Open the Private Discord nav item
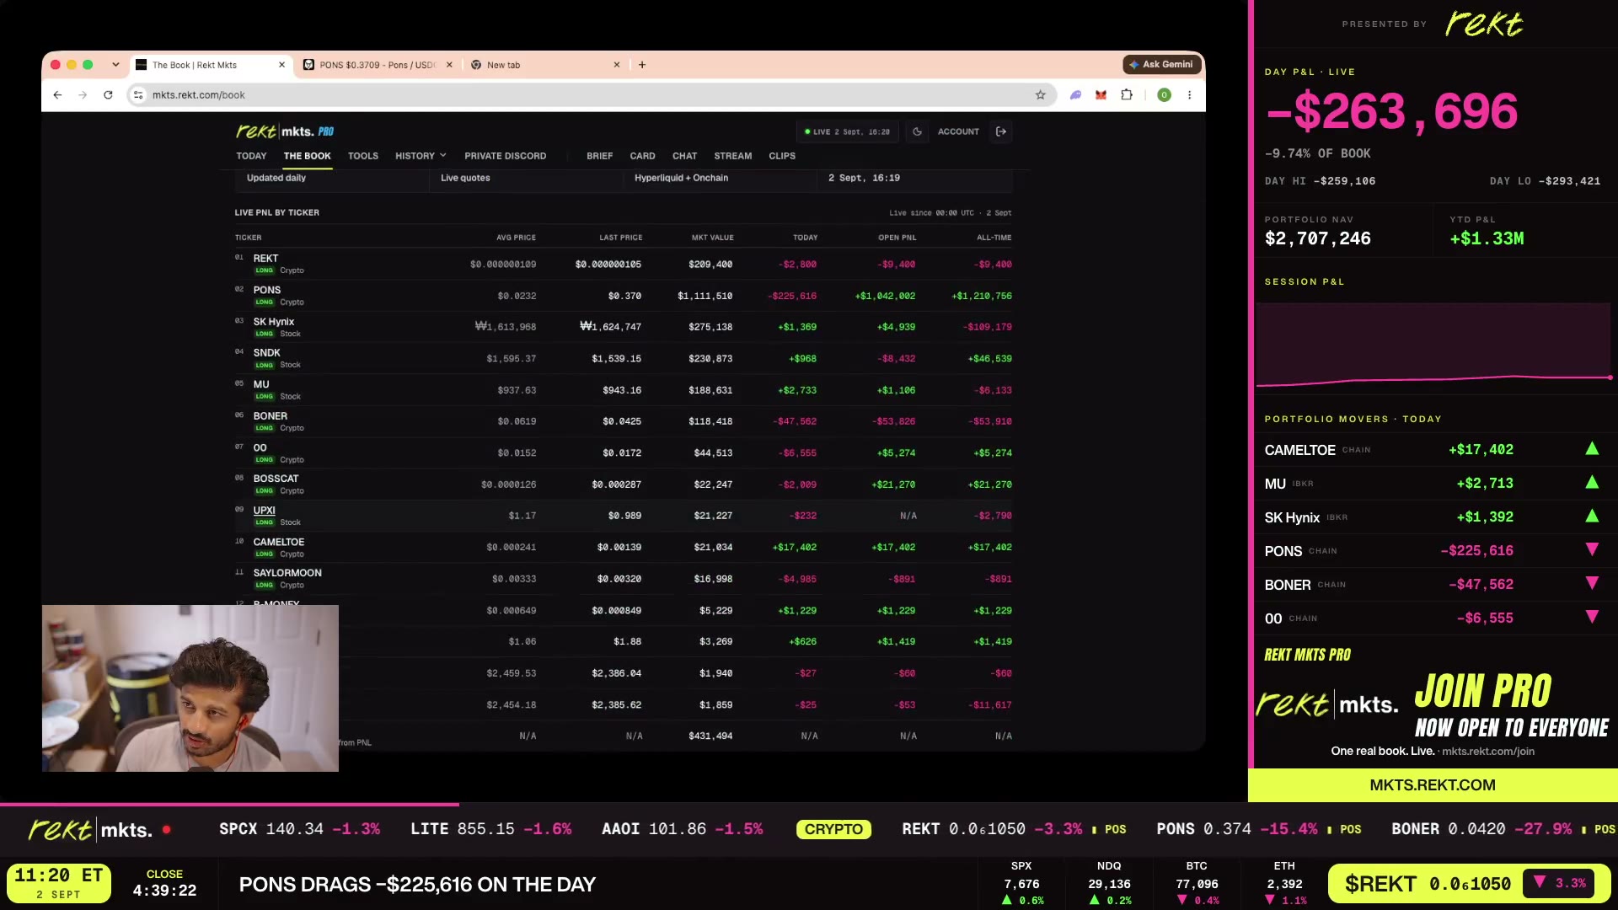Image resolution: width=1618 pixels, height=910 pixels. pyautogui.click(x=505, y=156)
